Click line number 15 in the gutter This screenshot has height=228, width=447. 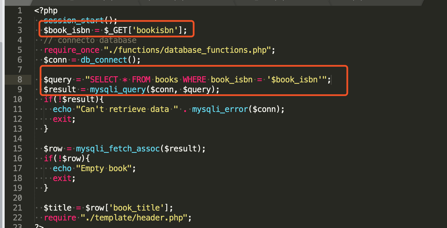click(17, 149)
